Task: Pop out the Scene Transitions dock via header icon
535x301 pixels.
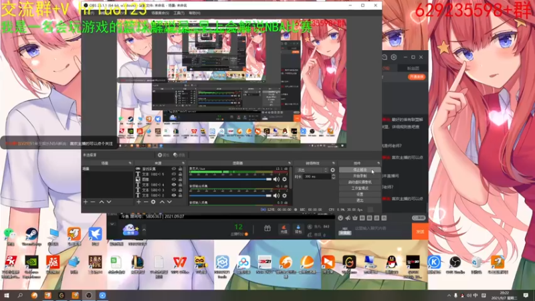Action: 333,163
